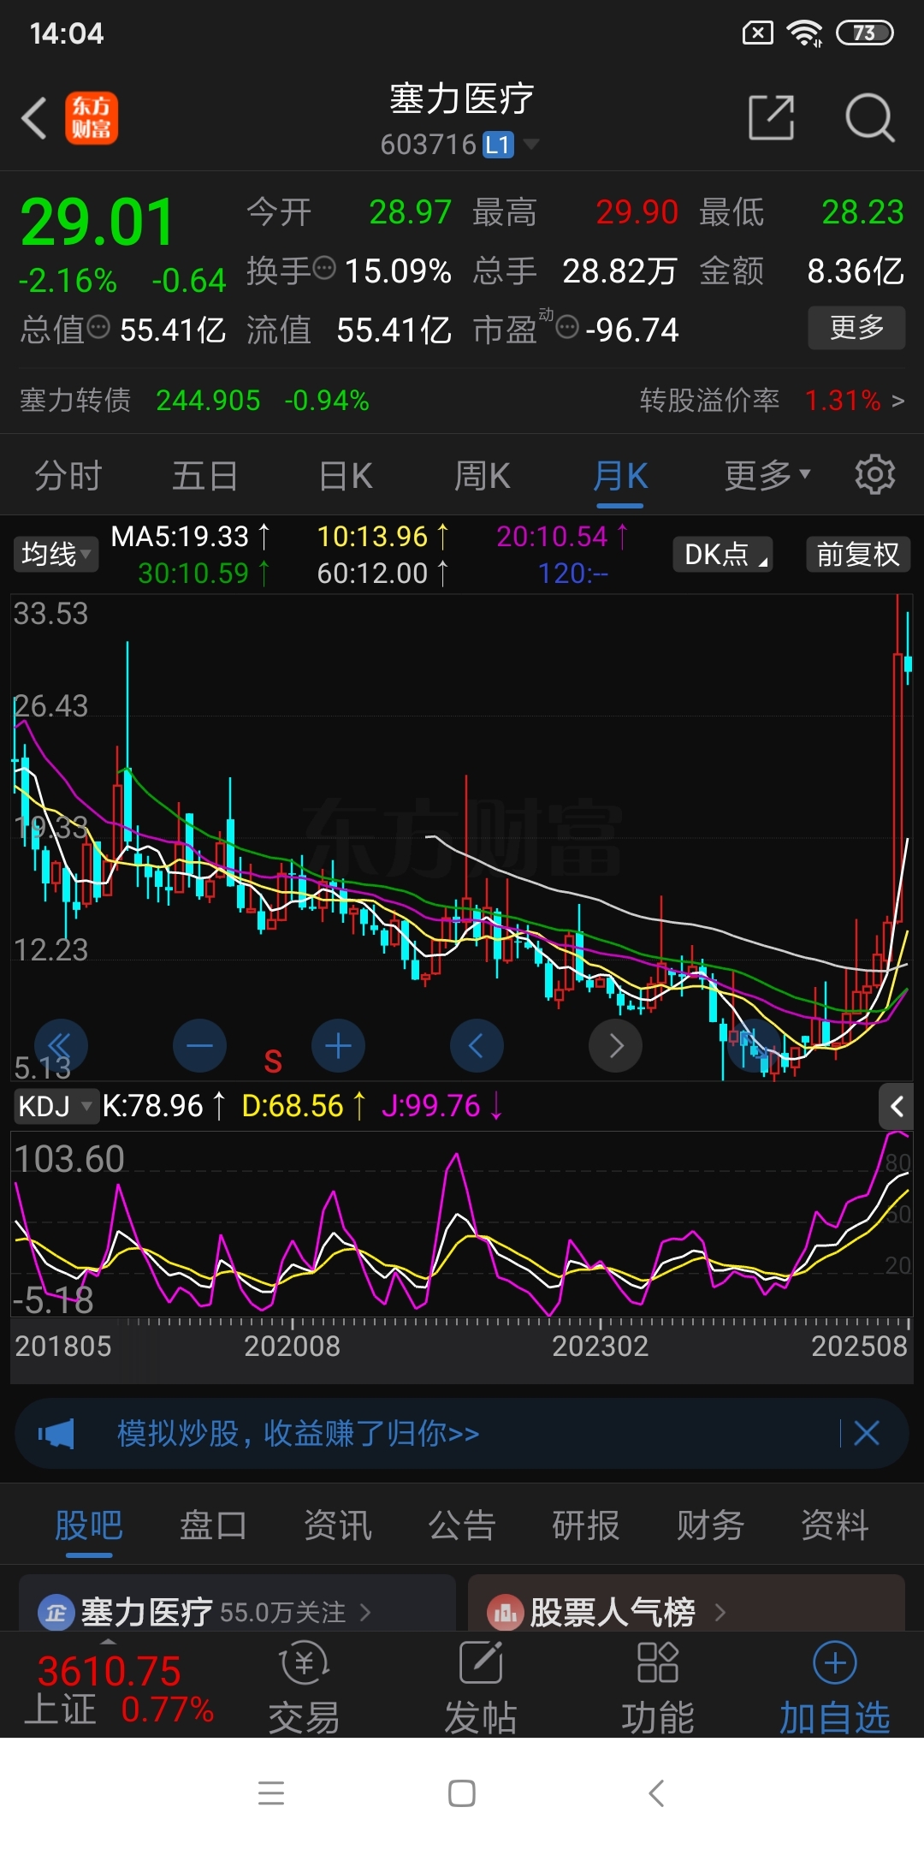
Task: Dismiss the promotion banner X
Action: [x=867, y=1433]
